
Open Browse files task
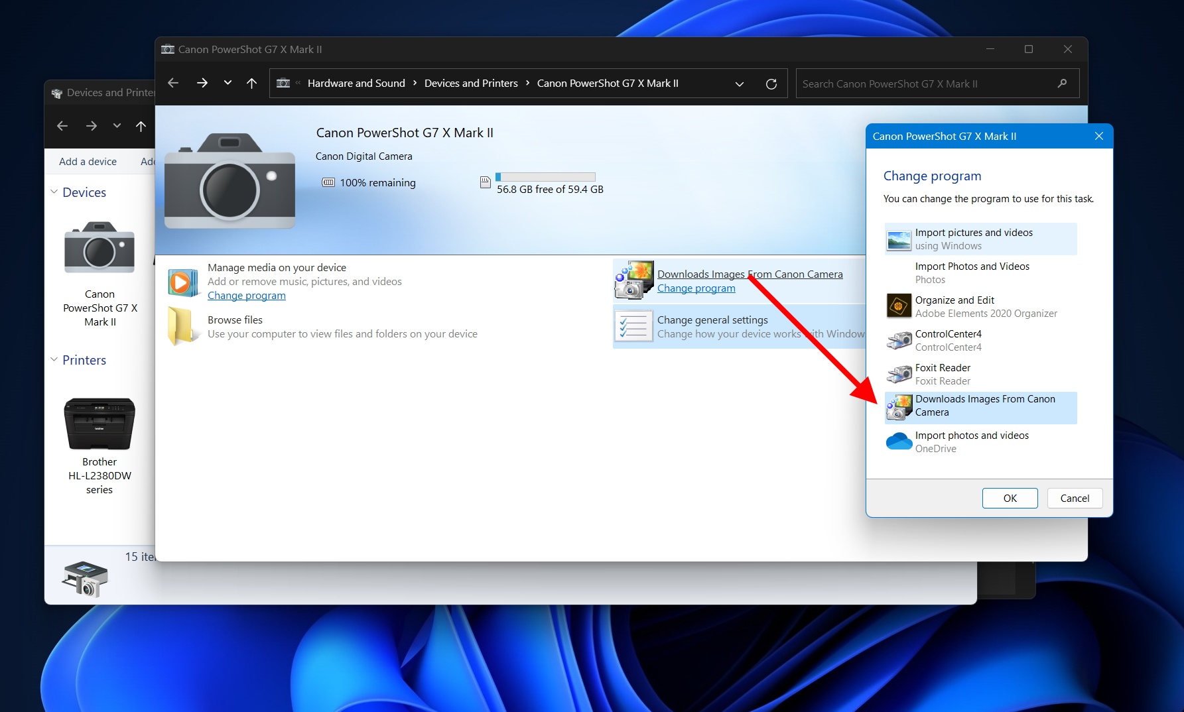(235, 320)
